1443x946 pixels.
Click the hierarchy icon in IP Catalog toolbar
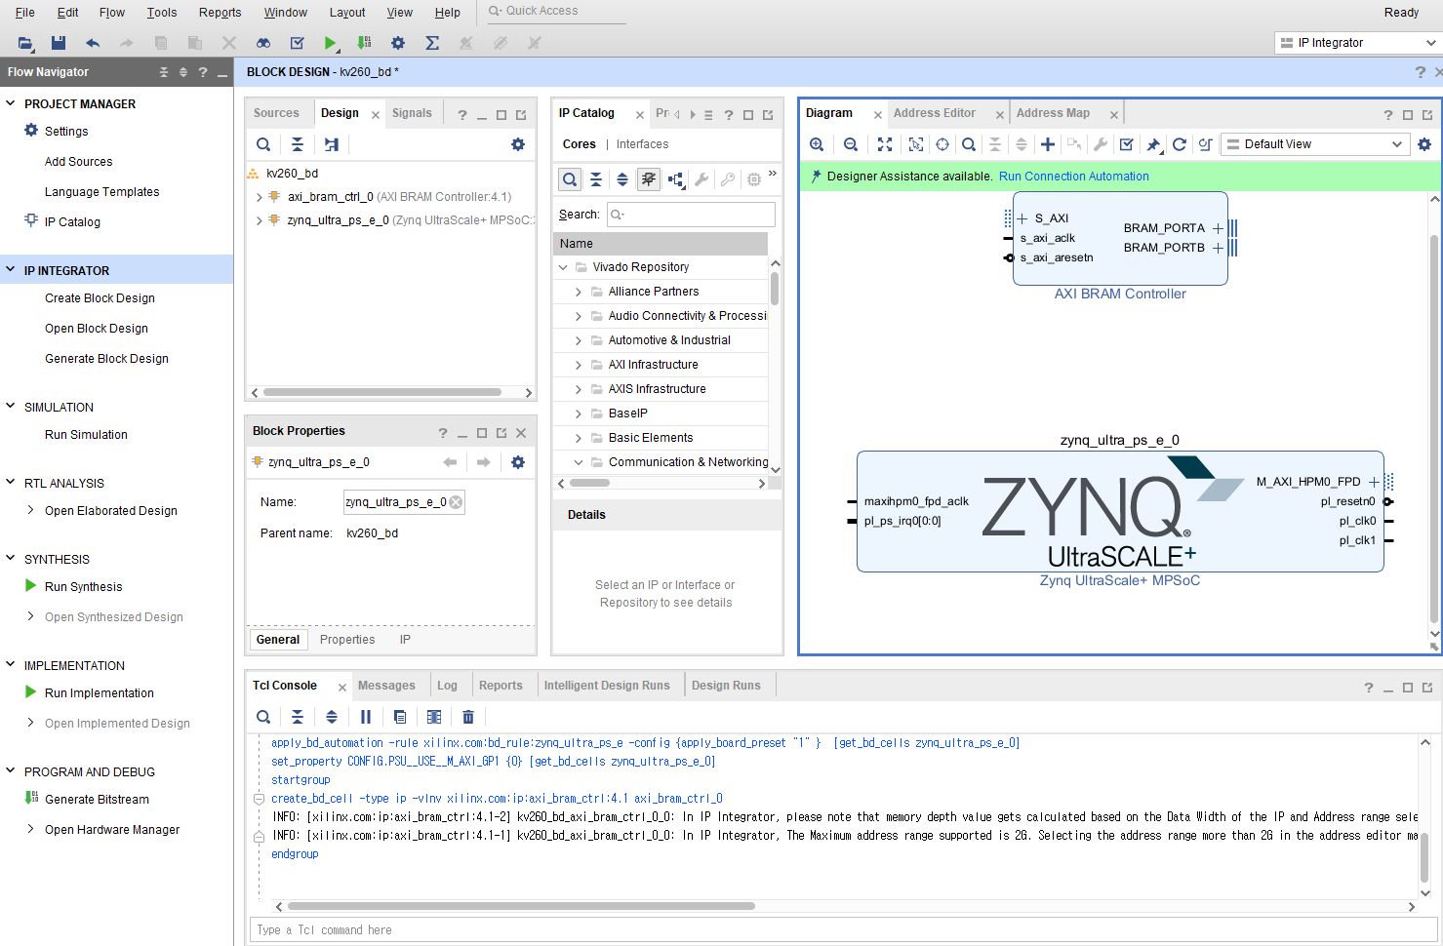[676, 179]
